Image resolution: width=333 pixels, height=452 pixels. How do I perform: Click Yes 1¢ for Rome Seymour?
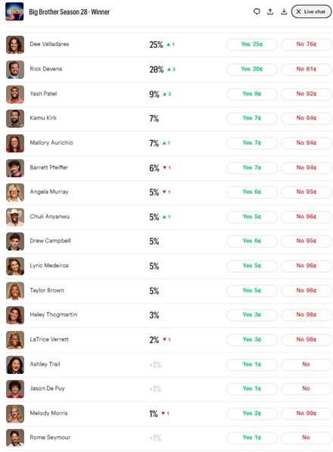pos(252,438)
